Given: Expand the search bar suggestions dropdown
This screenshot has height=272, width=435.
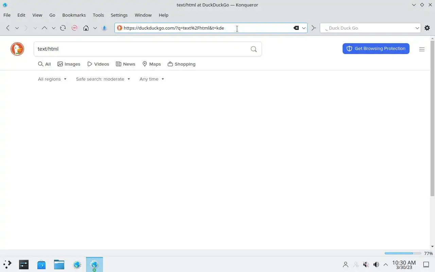Looking at the screenshot, I should click(x=417, y=28).
